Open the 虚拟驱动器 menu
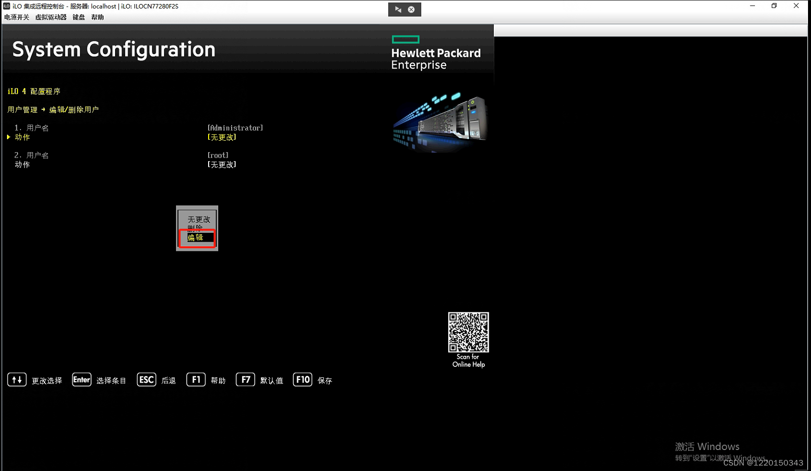 [51, 17]
